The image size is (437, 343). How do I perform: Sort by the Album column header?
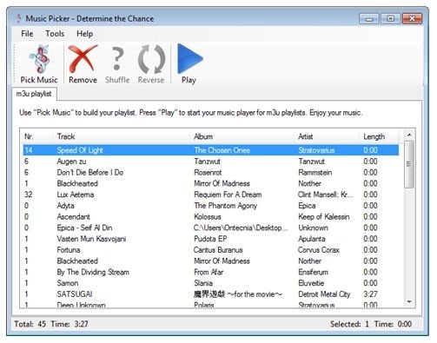click(x=242, y=136)
